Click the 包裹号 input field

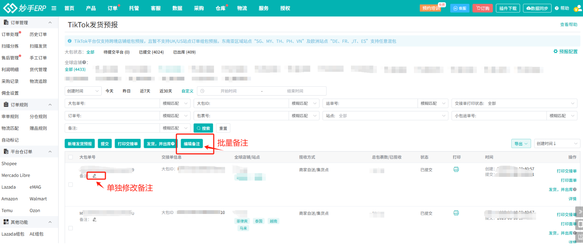coord(241,116)
